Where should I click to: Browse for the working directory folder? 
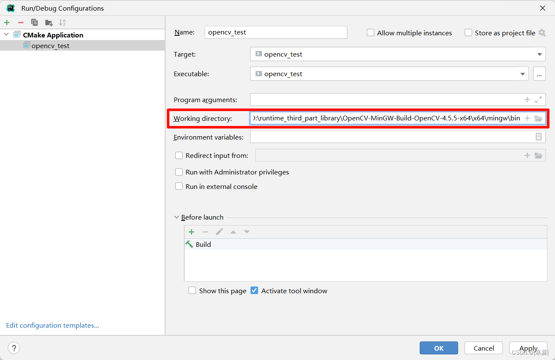click(538, 118)
